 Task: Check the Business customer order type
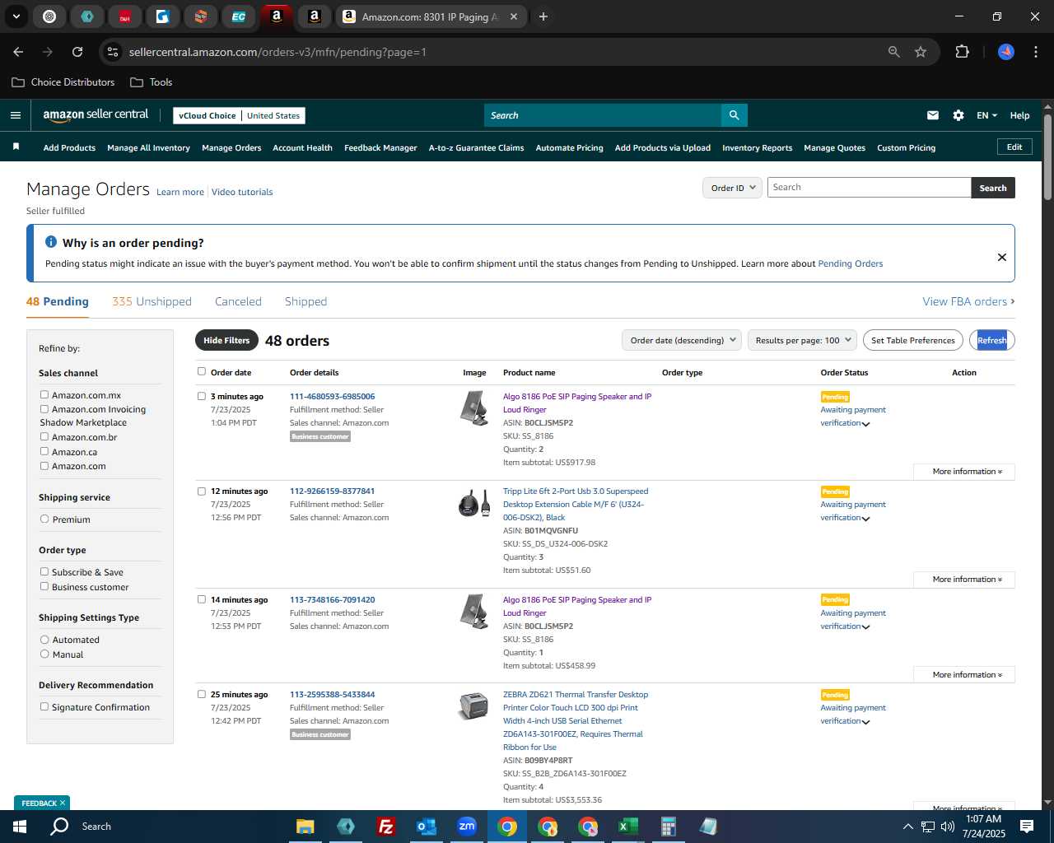[x=44, y=586]
